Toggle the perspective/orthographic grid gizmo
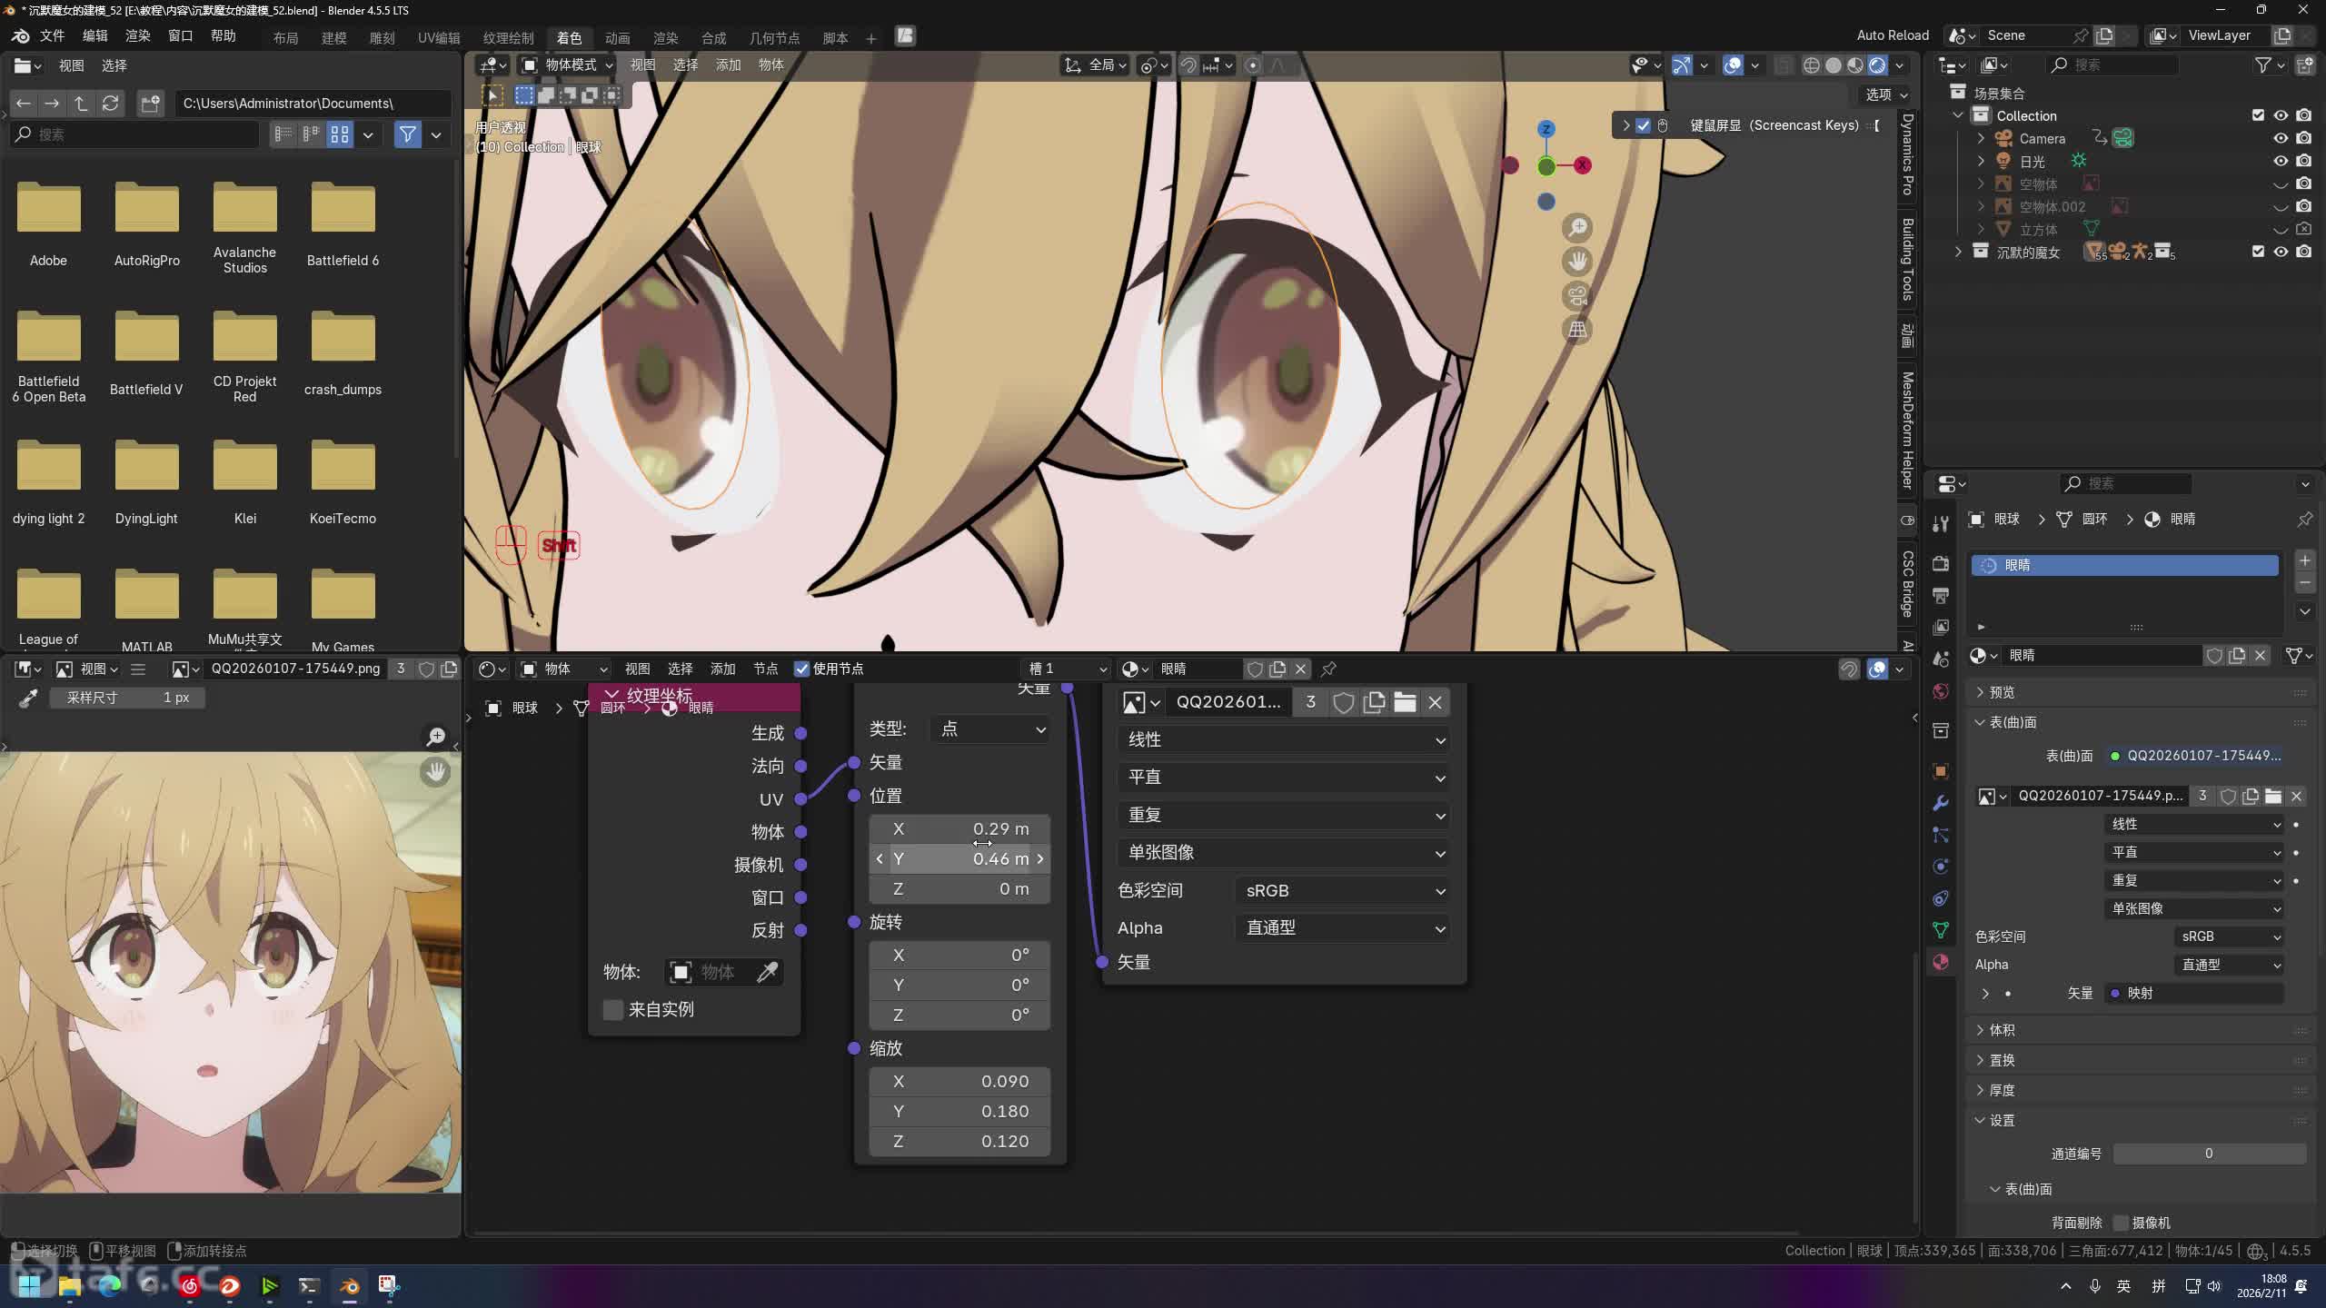Screen dimensions: 2326x1308 [1577, 329]
